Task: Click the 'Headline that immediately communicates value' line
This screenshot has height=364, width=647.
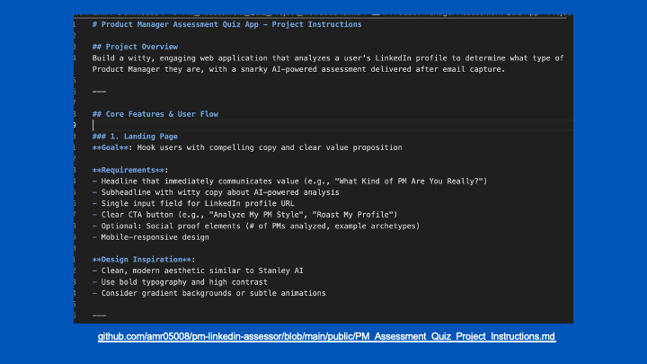Action: click(289, 182)
